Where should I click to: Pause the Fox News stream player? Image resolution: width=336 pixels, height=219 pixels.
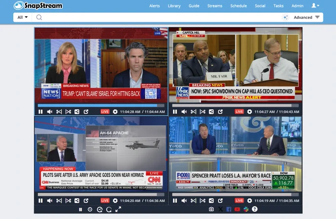pos(175,112)
